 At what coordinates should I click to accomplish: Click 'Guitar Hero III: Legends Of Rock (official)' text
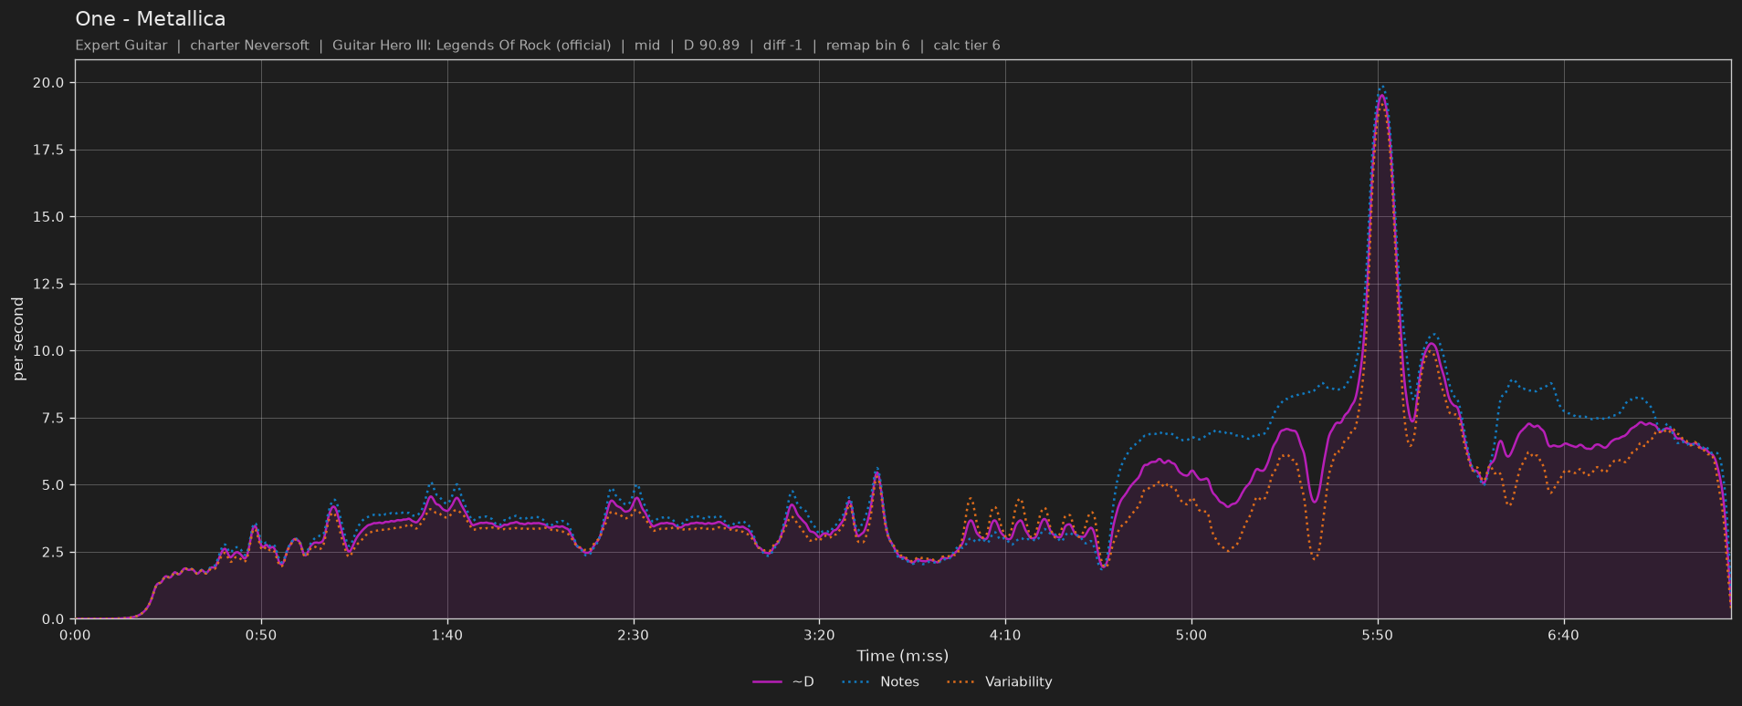click(471, 46)
